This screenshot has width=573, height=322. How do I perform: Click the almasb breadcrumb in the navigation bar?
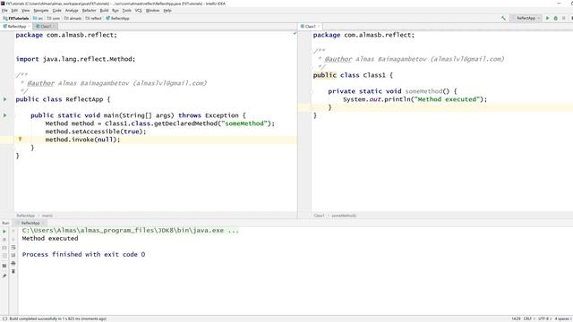click(73, 18)
